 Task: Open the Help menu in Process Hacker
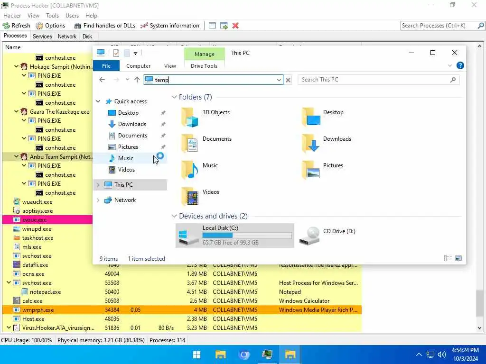tap(91, 16)
